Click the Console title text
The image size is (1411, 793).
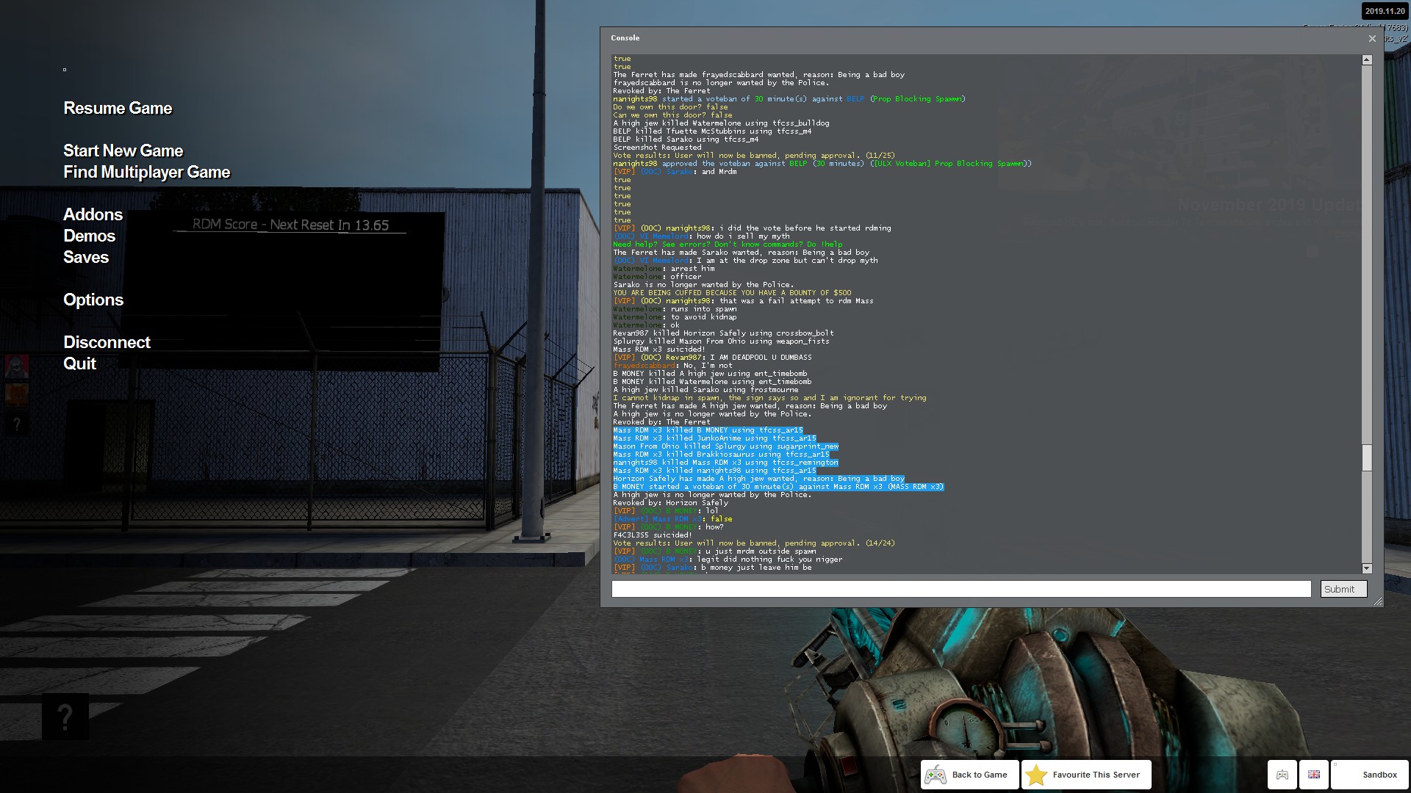[625, 38]
